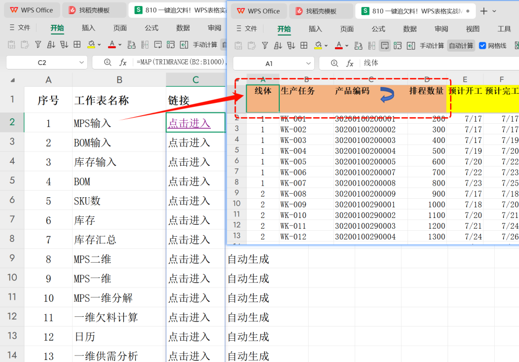Click the column width icon in right window
This screenshot has height=362, width=519.
pos(372,45)
